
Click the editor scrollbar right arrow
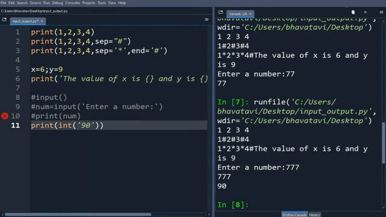[x=209, y=215]
